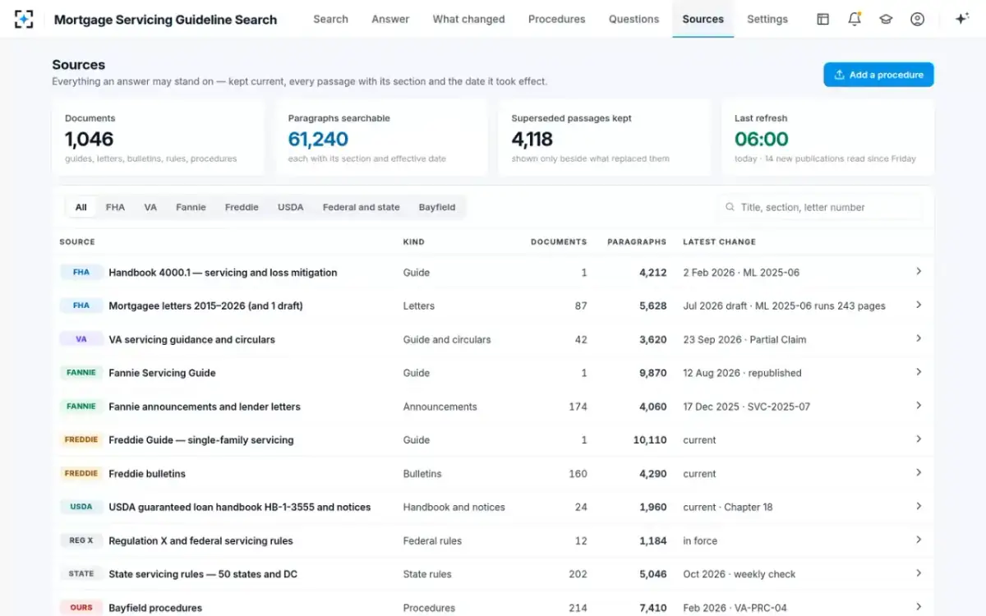Expand Freddie bulletins row chevron
The height and width of the screenshot is (616, 986).
coord(919,473)
